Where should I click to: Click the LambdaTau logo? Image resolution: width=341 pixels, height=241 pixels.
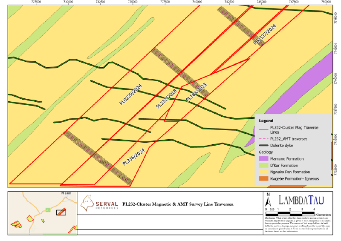tap(301, 200)
